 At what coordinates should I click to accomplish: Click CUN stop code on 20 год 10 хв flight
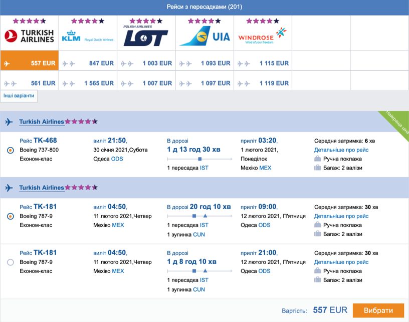coord(199,234)
